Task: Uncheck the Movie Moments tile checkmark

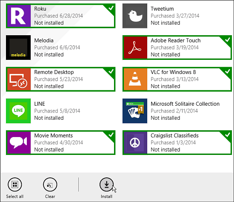Action: (111, 135)
